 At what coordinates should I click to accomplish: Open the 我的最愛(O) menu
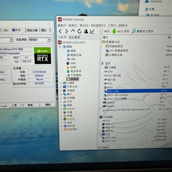[x=98, y=25]
